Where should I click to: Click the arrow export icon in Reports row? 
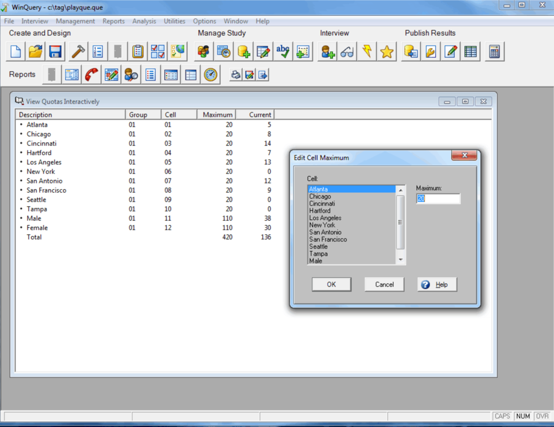263,74
